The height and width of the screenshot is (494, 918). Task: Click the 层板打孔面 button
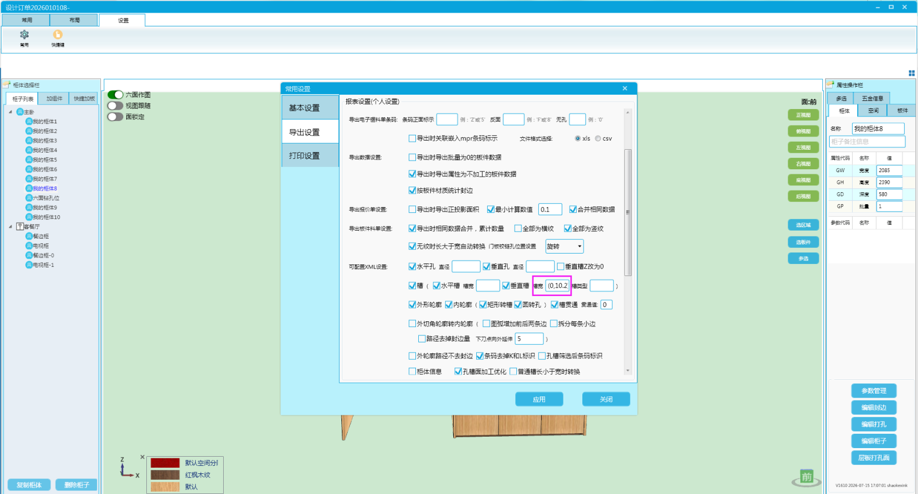(x=874, y=458)
